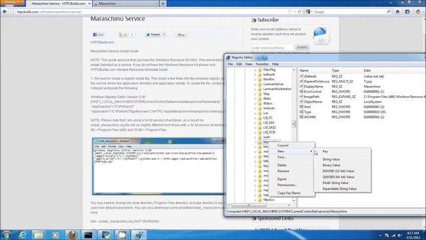The image size is (426, 240).
Task: Open Registry Editor View menu
Action: [x=248, y=64]
